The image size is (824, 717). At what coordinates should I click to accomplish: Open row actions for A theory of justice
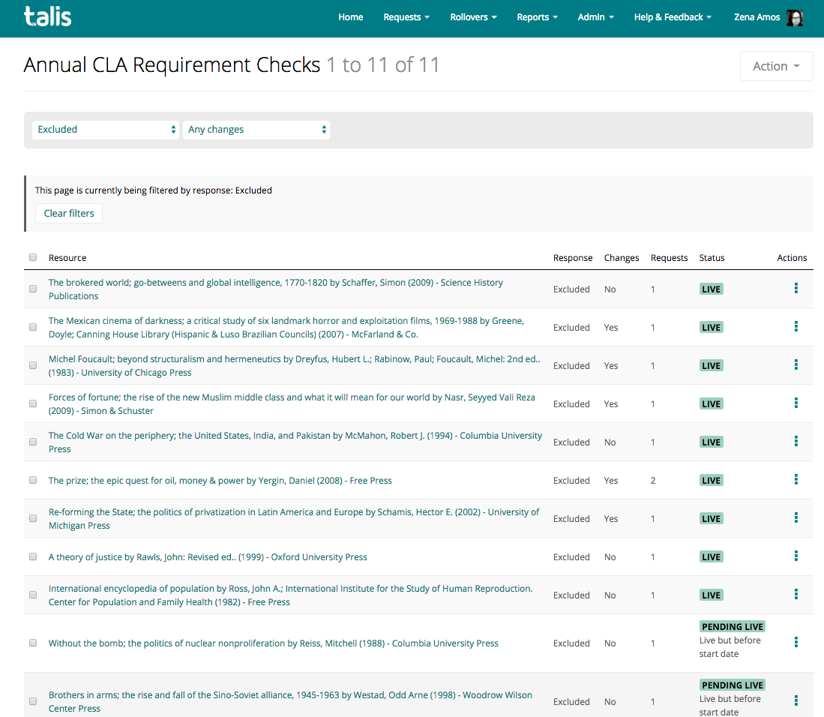point(796,556)
